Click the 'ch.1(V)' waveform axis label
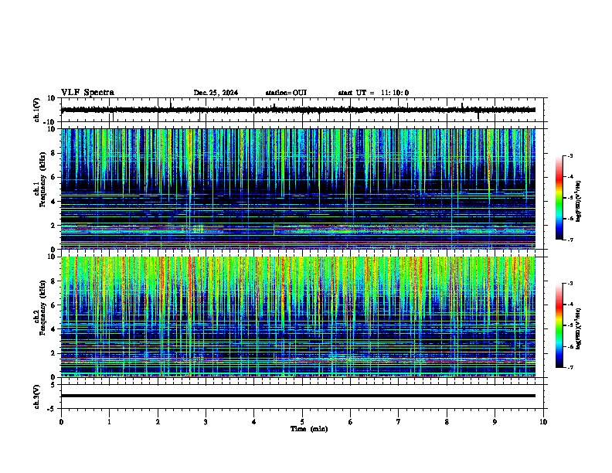This screenshot has height=473, width=612. tap(37, 110)
